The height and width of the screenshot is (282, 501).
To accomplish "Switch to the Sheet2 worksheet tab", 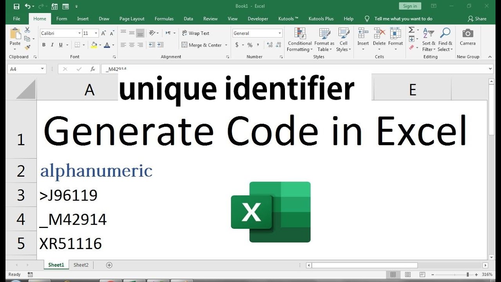I will tap(81, 265).
